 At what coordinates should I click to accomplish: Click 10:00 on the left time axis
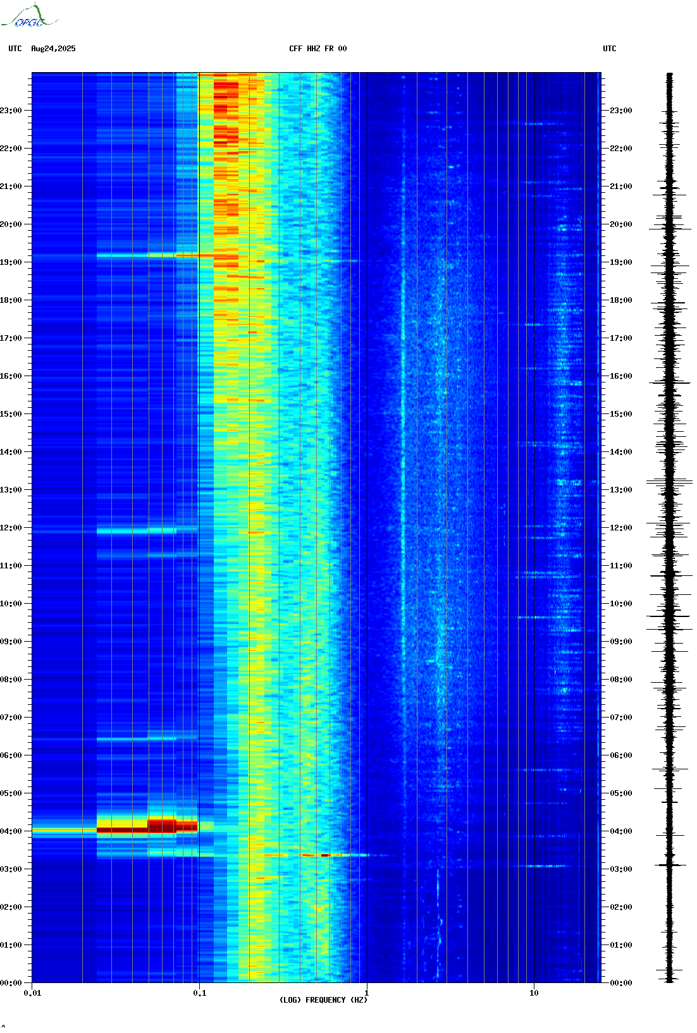click(x=11, y=604)
